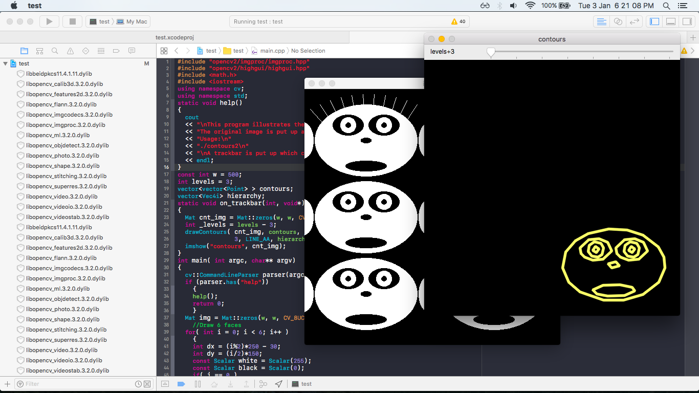This screenshot has width=699, height=393.
Task: Click the Bluetooth menu bar icon
Action: coord(499,6)
